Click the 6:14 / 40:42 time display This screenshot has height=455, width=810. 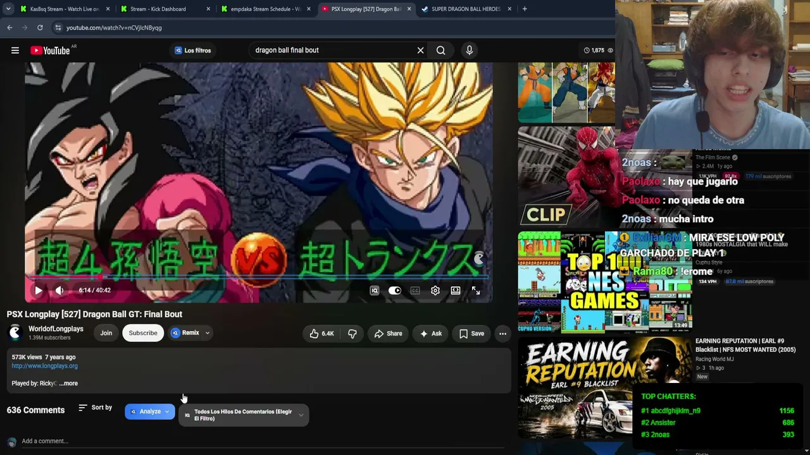coord(94,291)
